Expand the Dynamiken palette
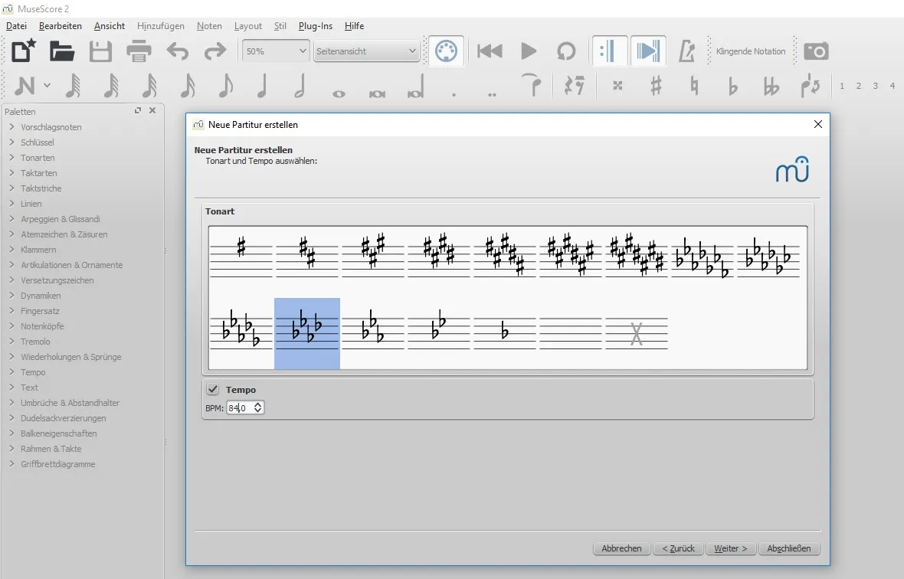904x579 pixels. (11, 296)
